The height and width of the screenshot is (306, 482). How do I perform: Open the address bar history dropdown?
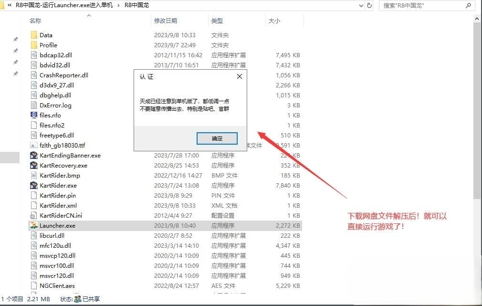361,6
